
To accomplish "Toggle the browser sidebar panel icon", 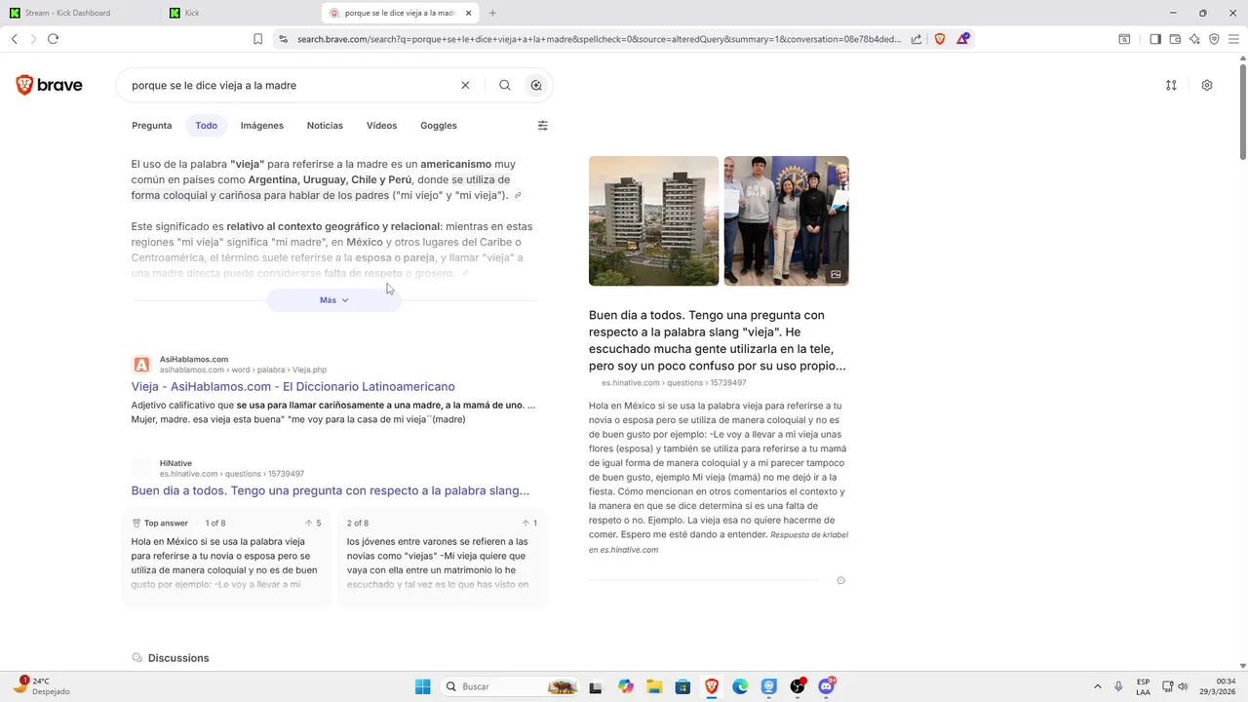I will coord(1155,39).
